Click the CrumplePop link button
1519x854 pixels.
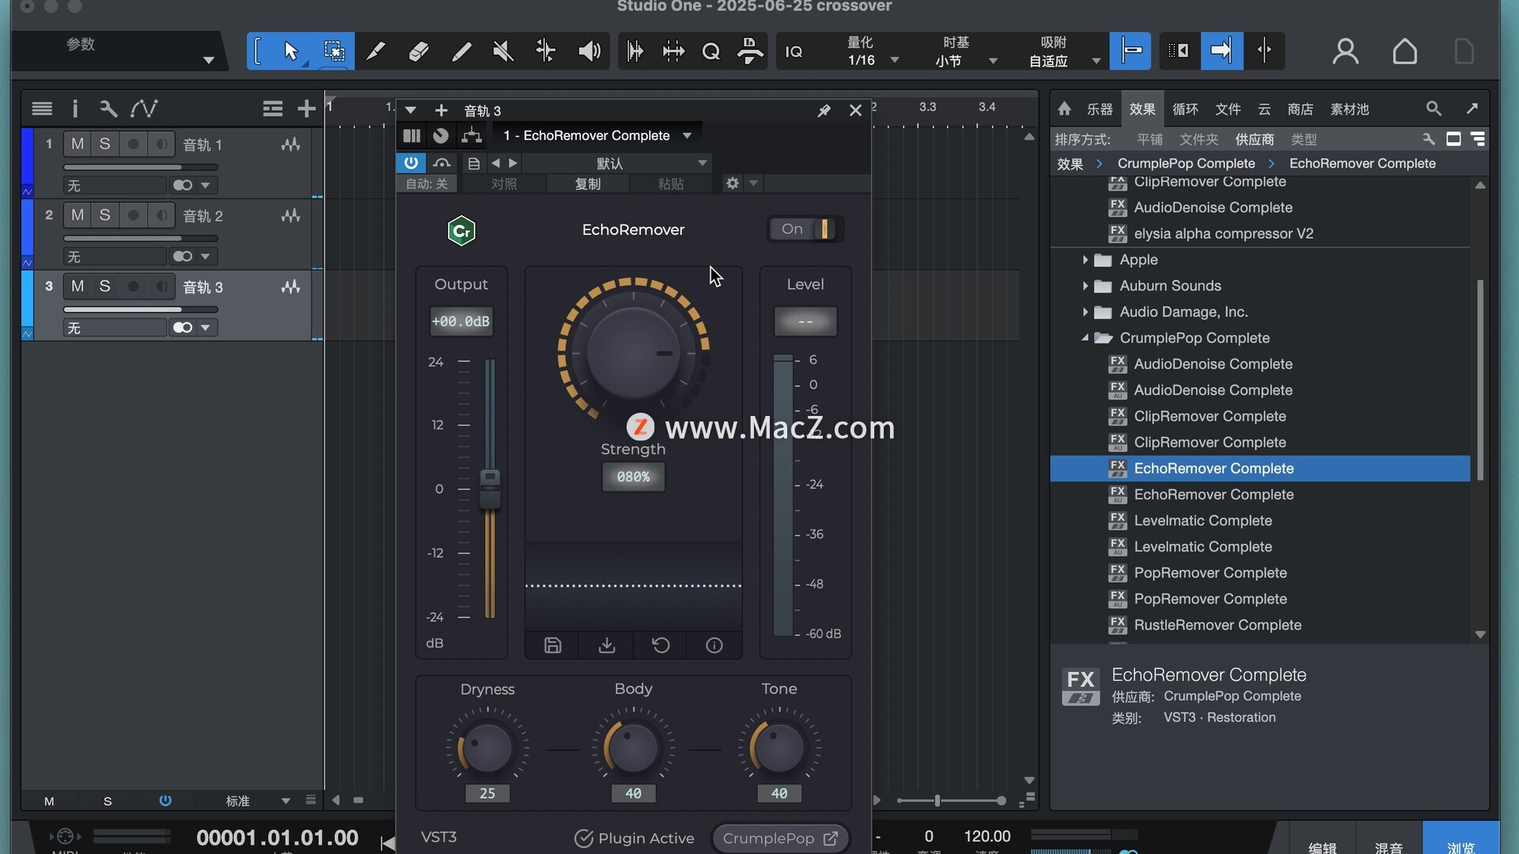pos(780,838)
